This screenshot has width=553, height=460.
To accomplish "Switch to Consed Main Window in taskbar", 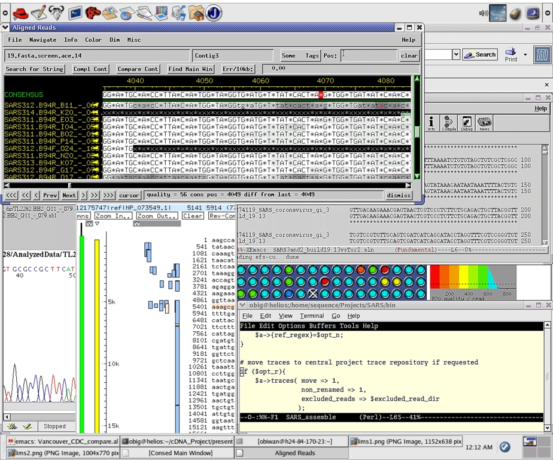I will click(180, 453).
